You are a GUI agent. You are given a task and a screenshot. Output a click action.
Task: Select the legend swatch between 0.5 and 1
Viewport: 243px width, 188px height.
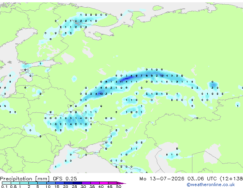click(x=15, y=183)
